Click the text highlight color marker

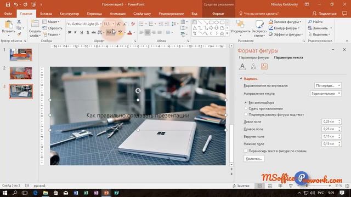[121, 33]
